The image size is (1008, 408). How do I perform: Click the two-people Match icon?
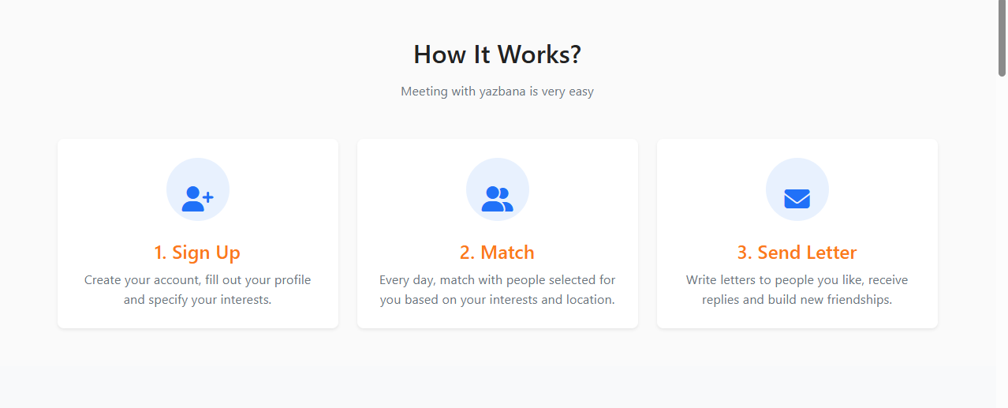(x=497, y=199)
